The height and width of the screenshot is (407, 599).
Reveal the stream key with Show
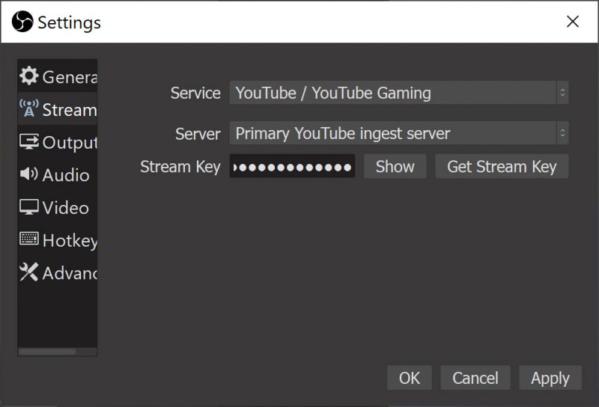(395, 166)
